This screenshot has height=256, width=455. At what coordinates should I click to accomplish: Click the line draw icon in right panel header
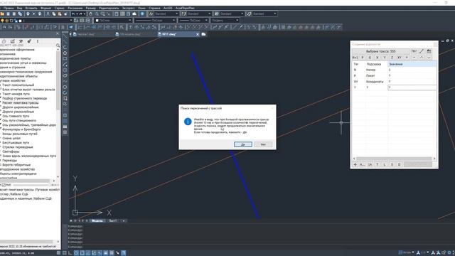pos(422,51)
